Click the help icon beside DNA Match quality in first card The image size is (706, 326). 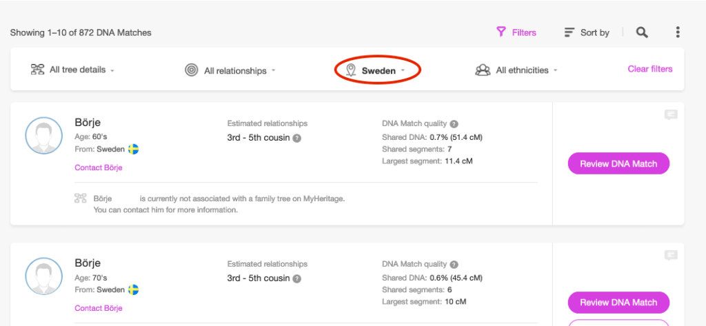click(x=454, y=124)
